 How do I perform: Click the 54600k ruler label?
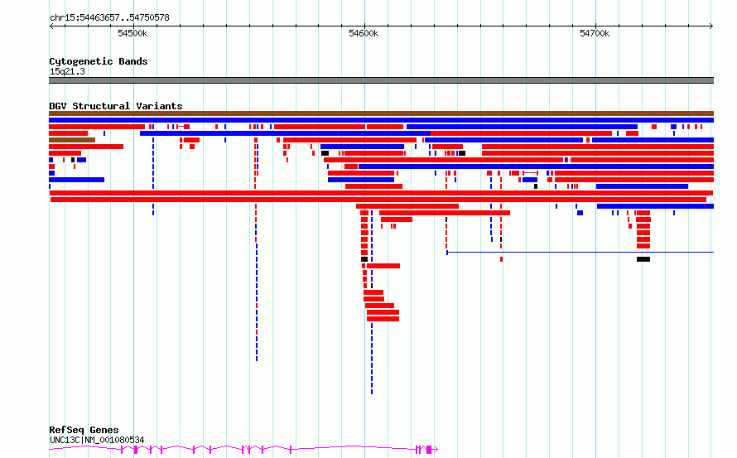(364, 33)
